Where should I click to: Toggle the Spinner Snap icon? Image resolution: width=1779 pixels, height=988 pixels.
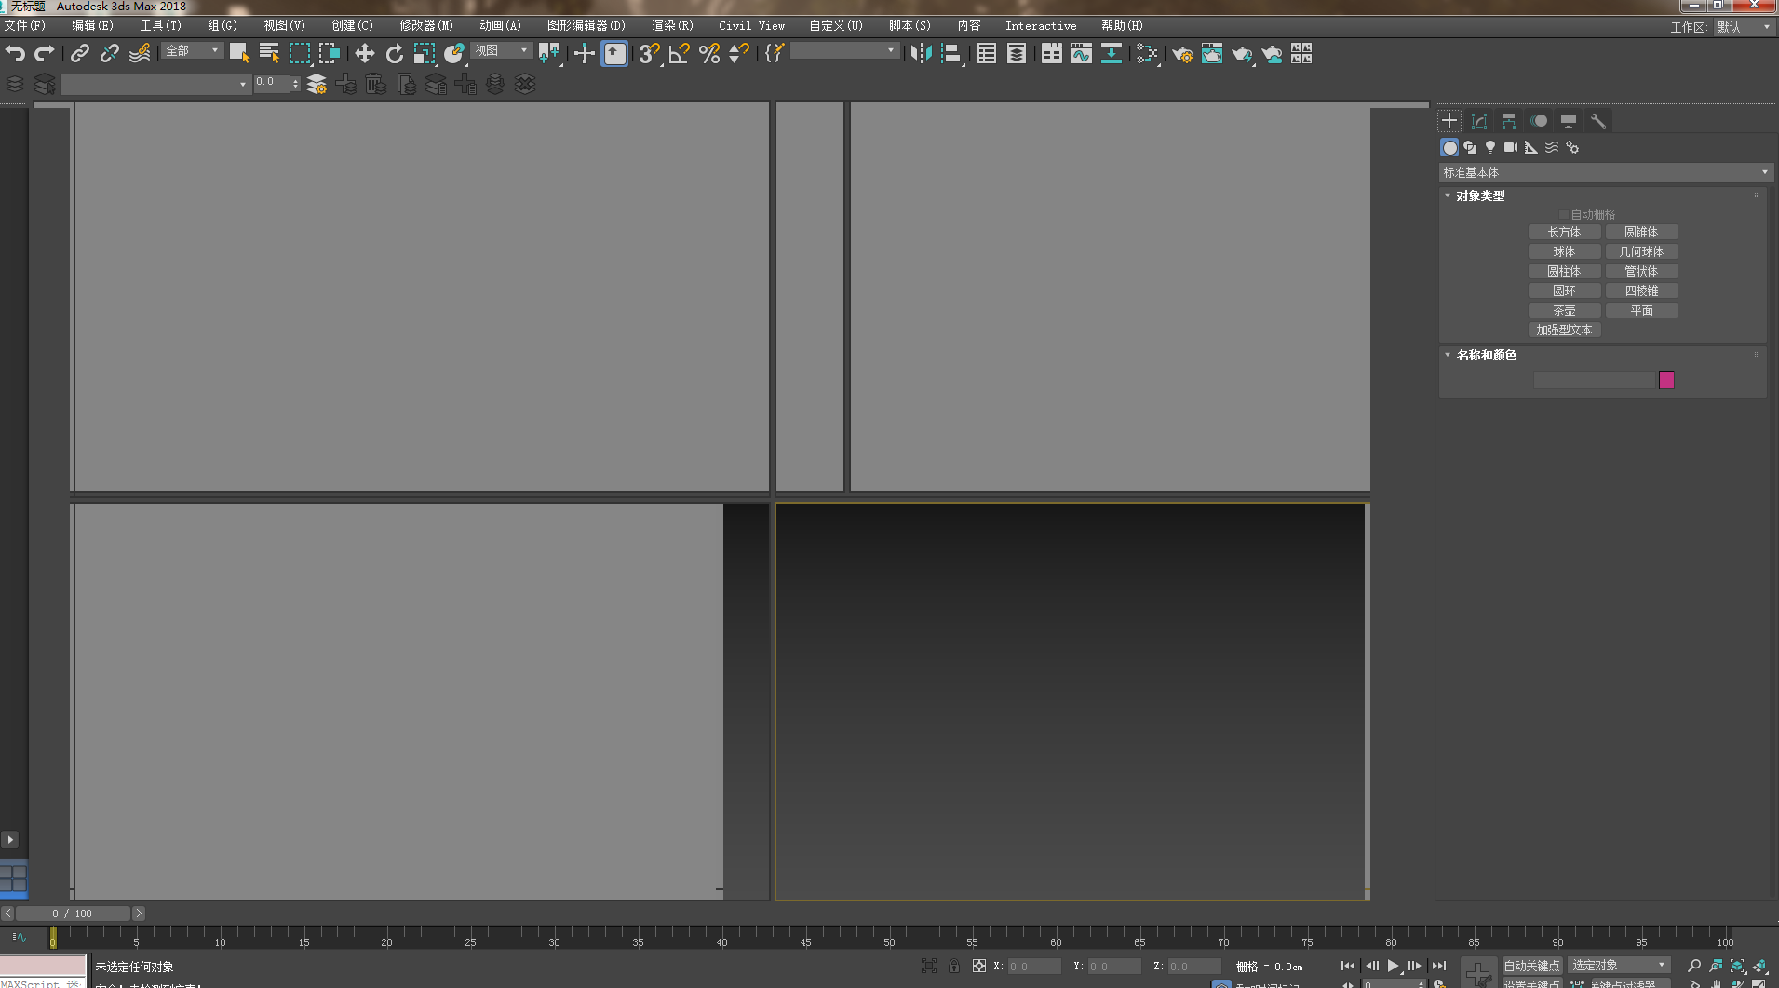coord(739,53)
